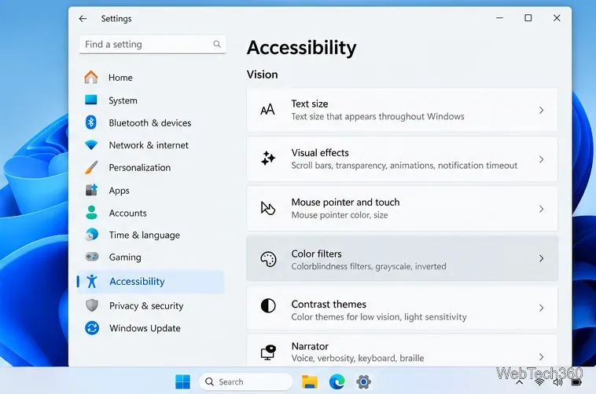Expand Narrator chevron

click(x=541, y=357)
